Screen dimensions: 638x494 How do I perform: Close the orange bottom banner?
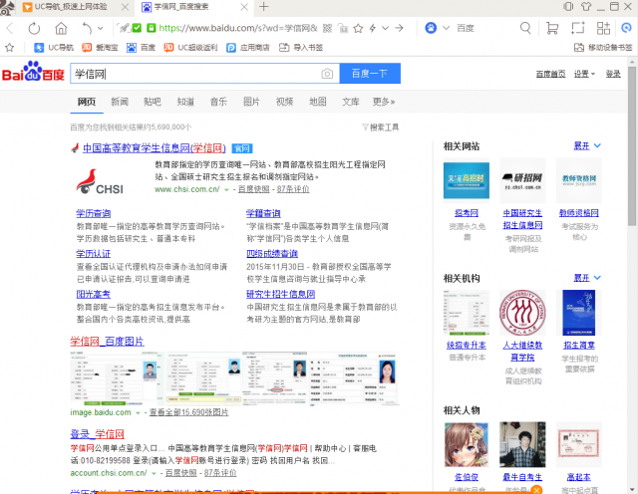[x=536, y=490]
